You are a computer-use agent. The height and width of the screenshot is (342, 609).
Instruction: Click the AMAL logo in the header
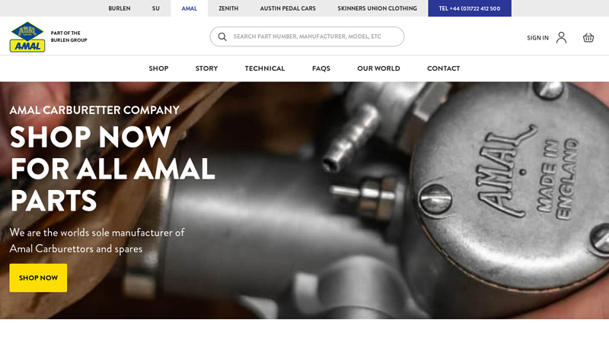point(27,36)
